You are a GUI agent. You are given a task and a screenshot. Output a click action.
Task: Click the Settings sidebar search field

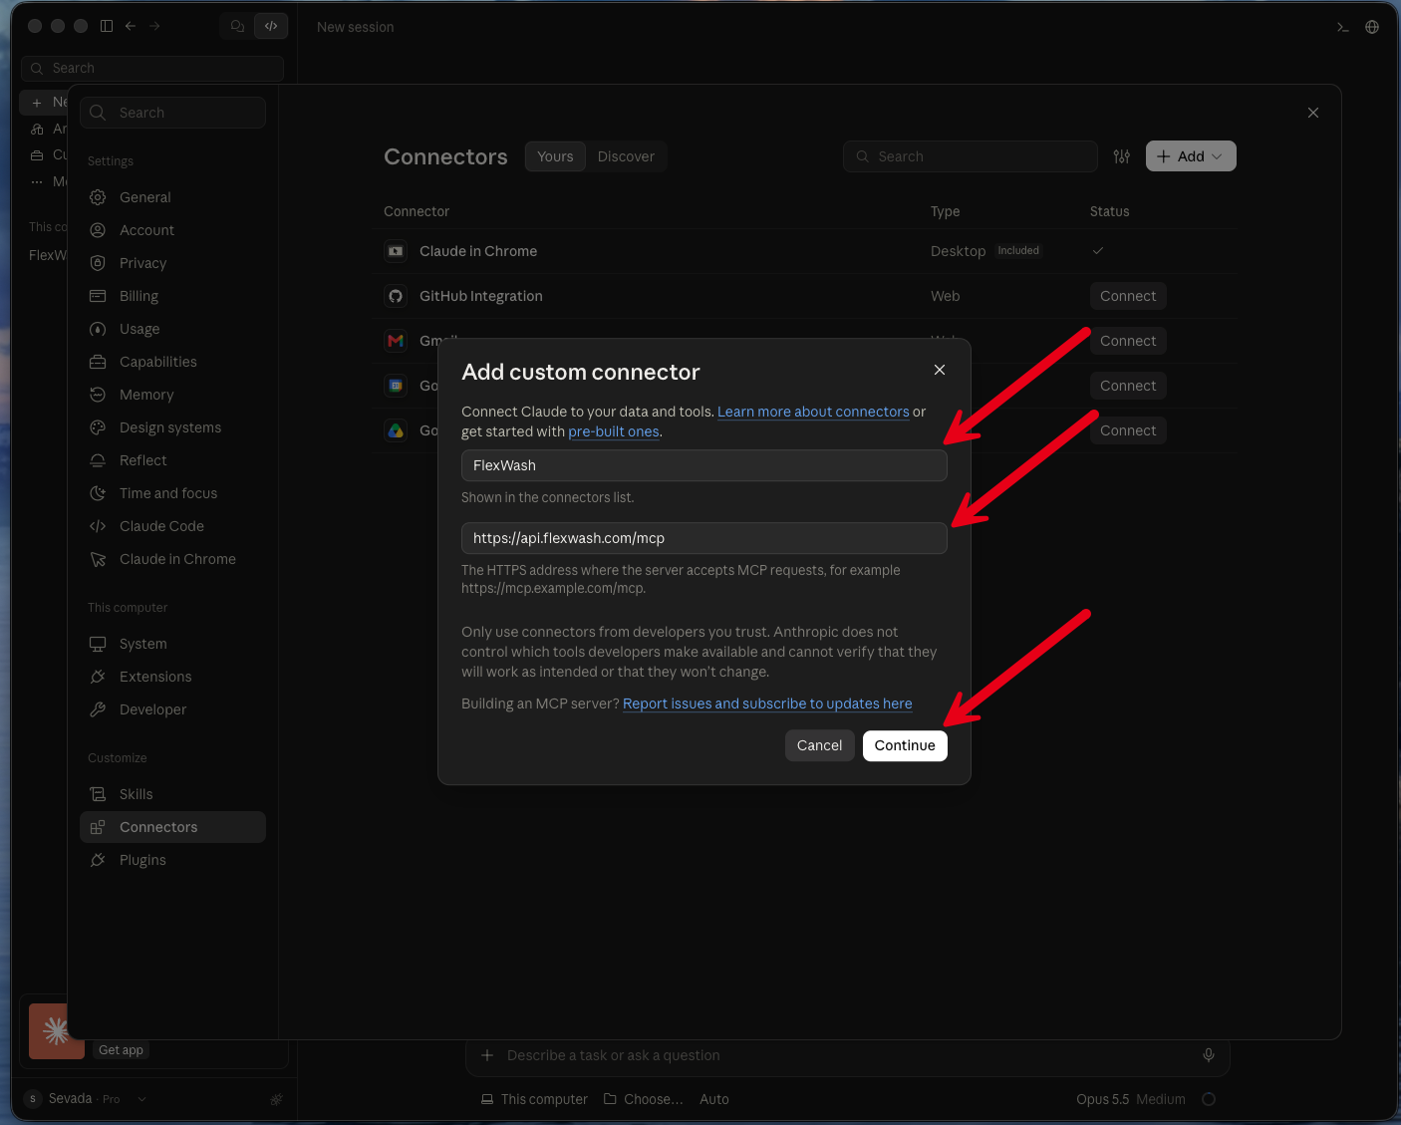point(172,113)
